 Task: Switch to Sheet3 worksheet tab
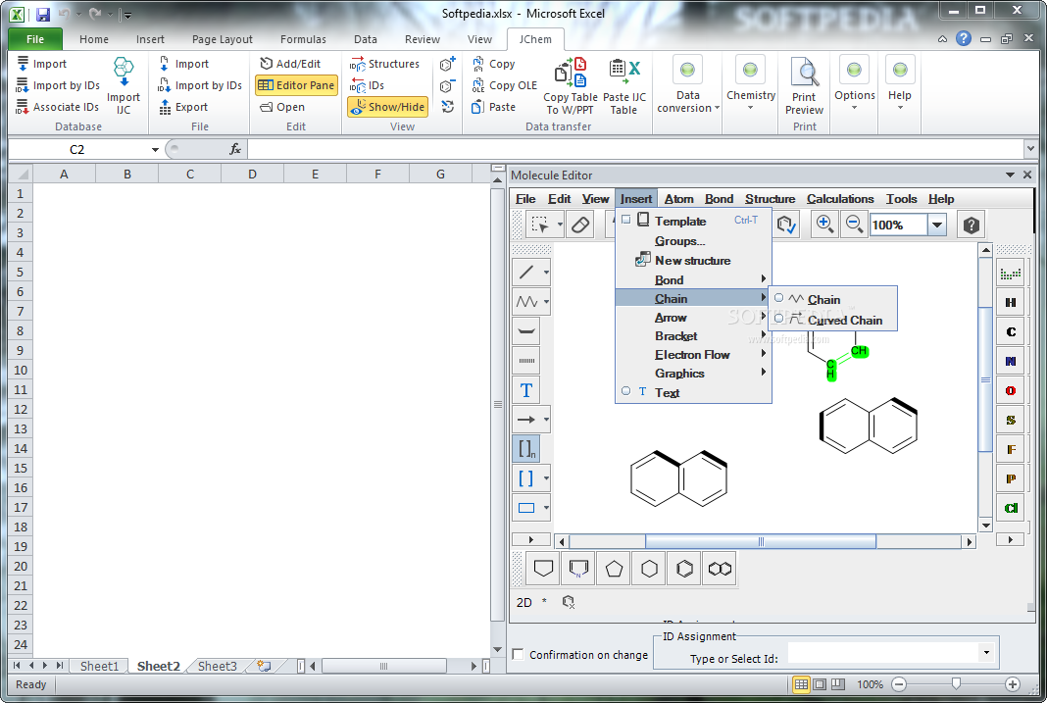click(x=217, y=667)
